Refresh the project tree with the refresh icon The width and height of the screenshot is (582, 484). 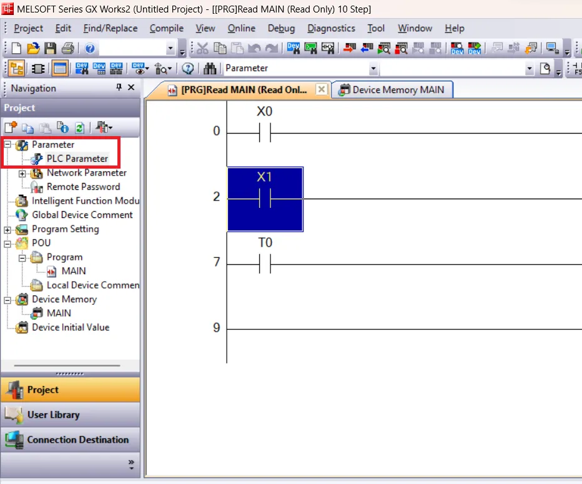tap(80, 128)
